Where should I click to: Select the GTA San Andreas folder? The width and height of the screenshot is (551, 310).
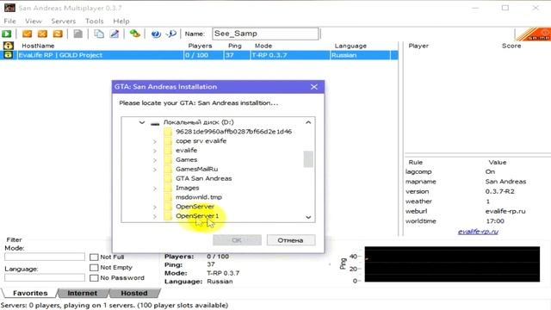204,178
